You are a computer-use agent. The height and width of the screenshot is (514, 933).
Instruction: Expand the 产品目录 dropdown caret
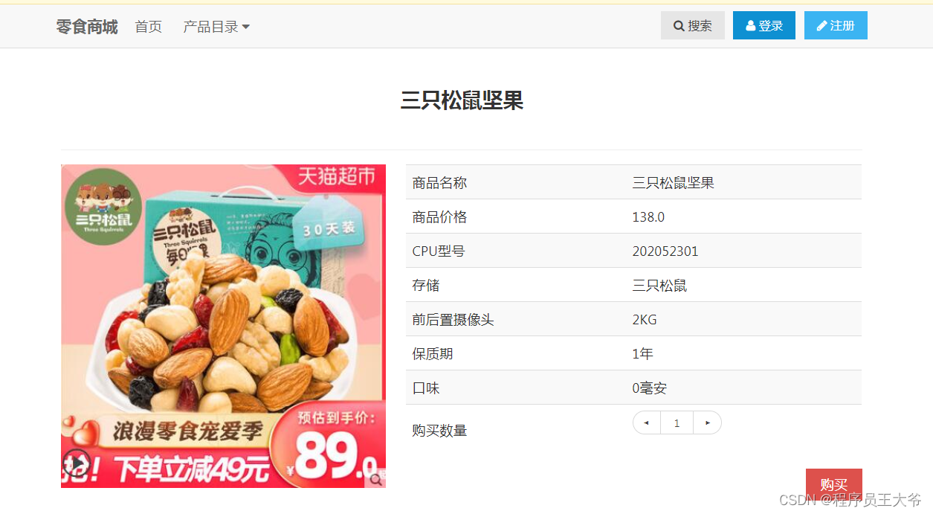(x=246, y=27)
